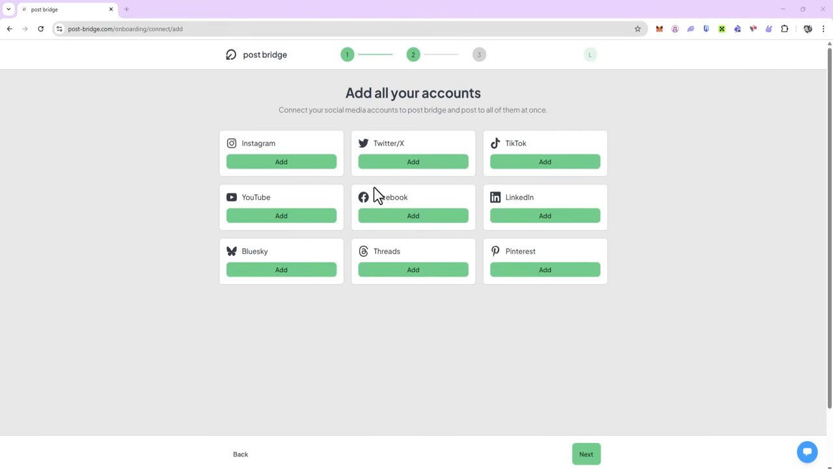Add a Facebook account
Screen dimensions: 833x469
(x=413, y=216)
